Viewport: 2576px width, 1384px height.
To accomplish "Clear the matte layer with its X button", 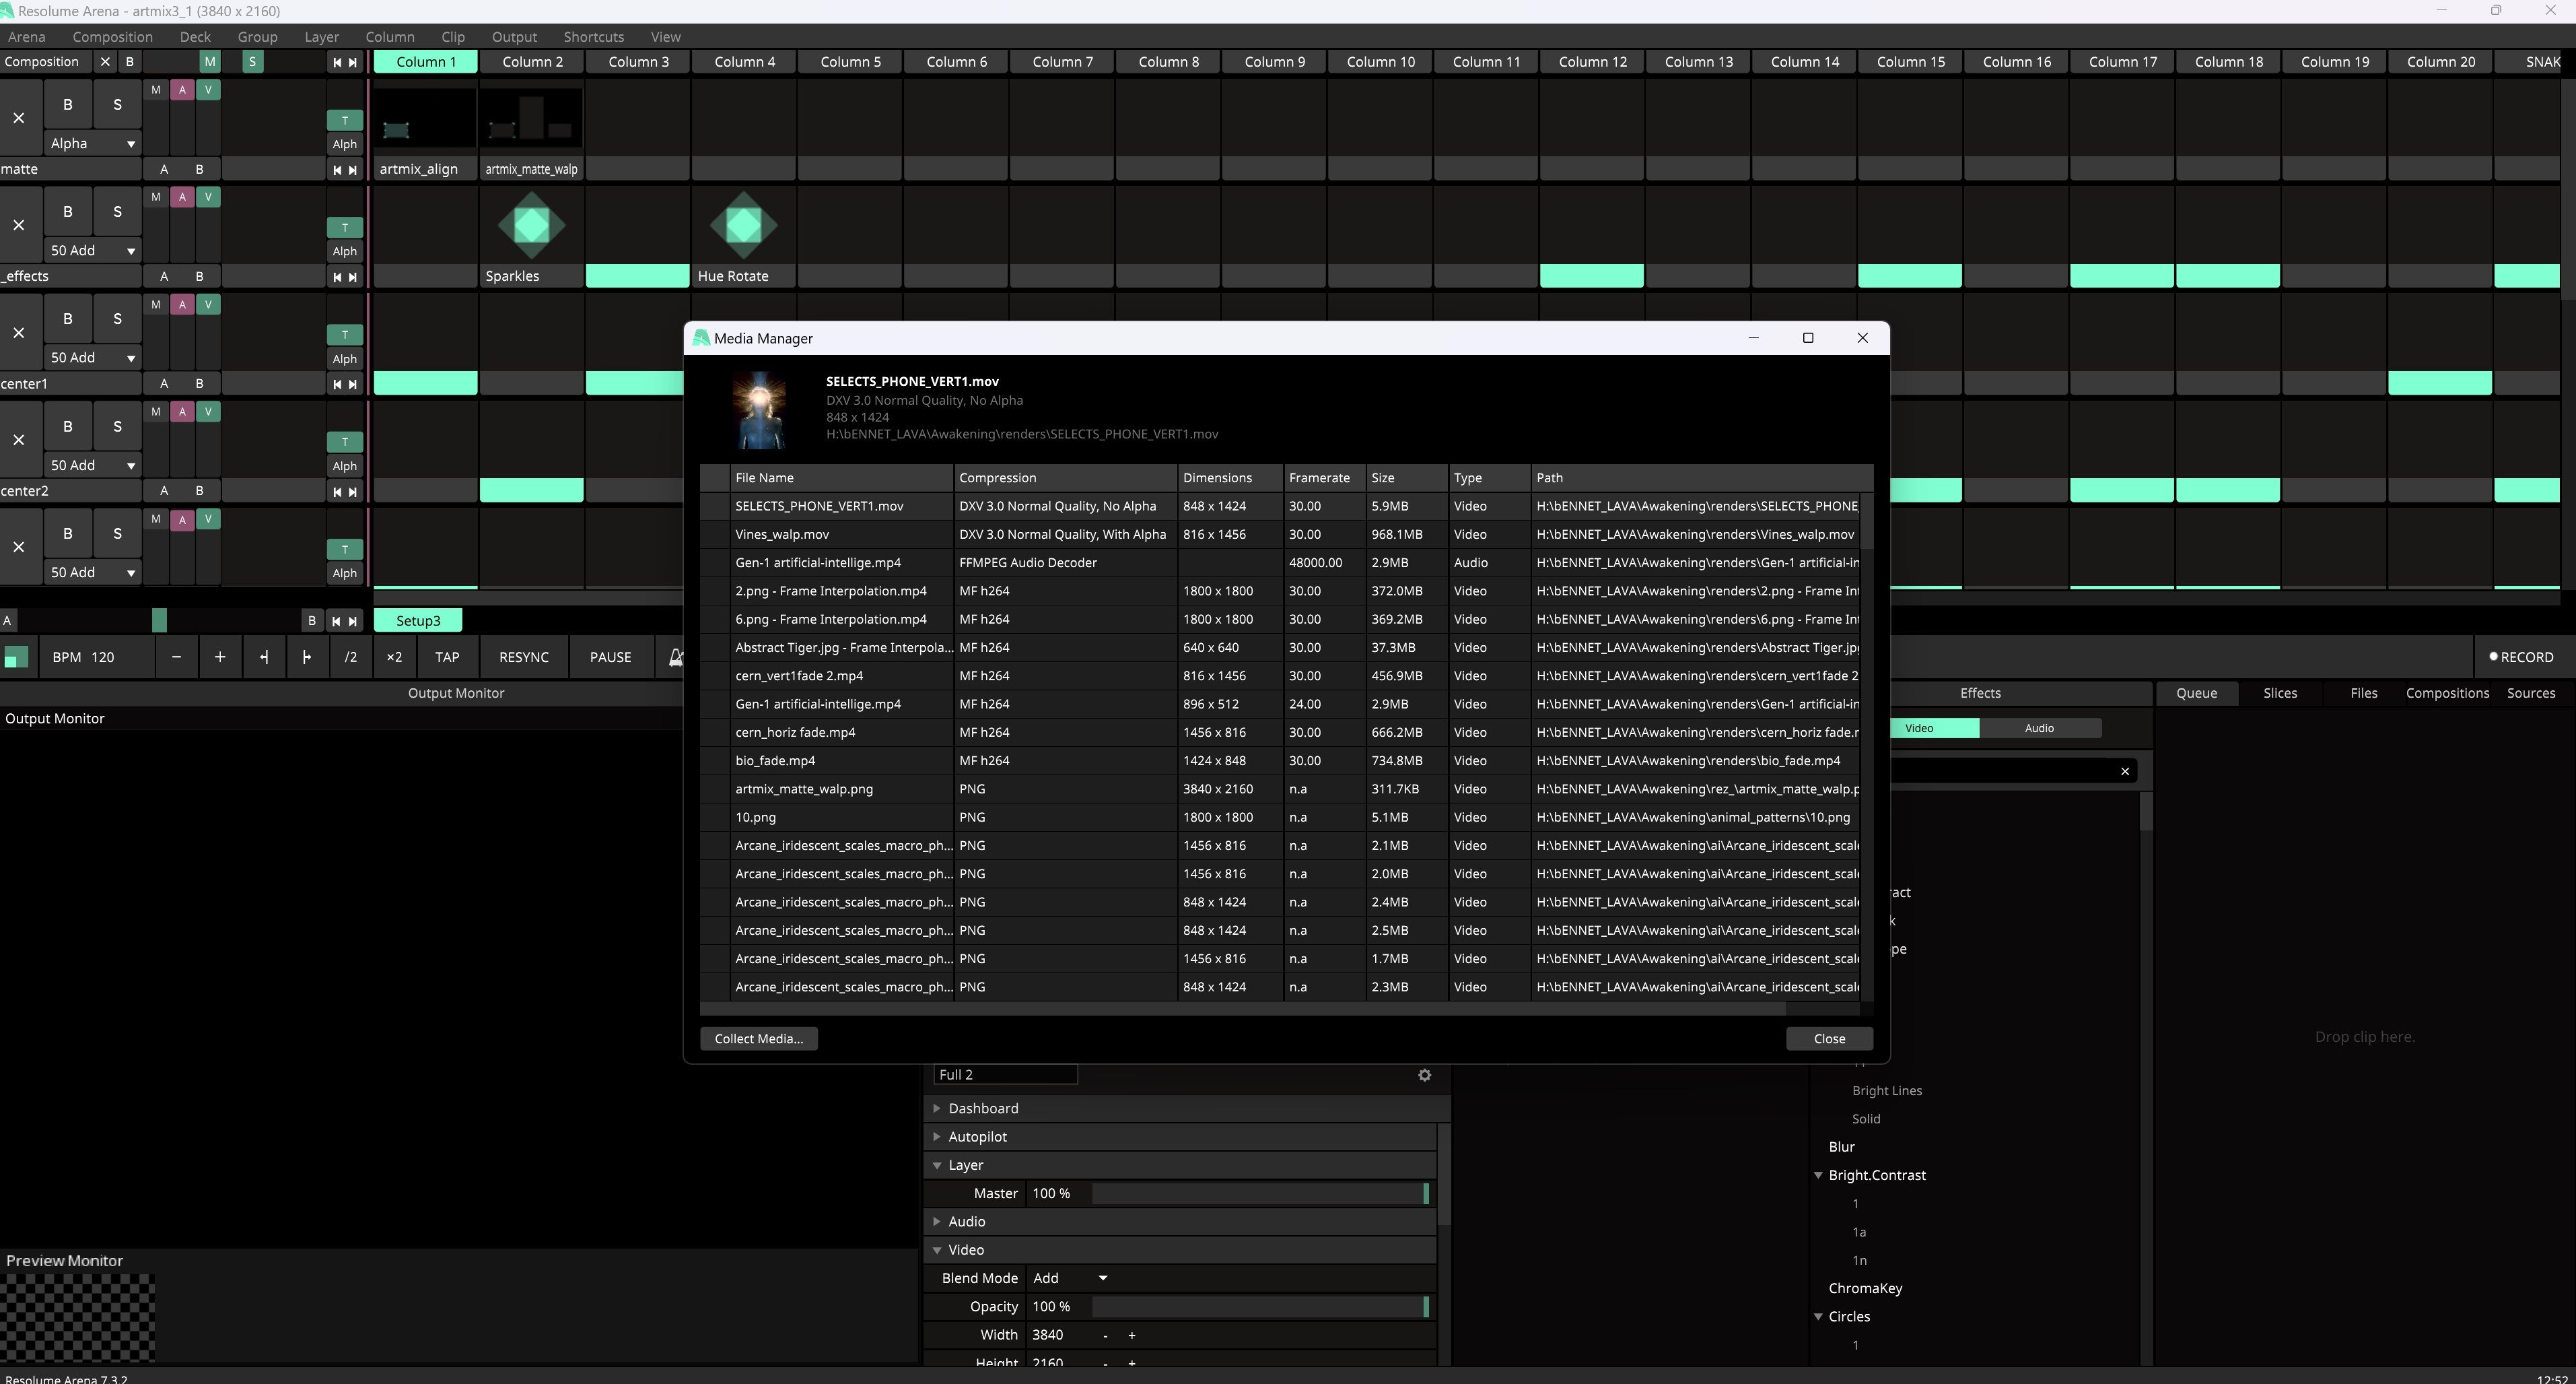I will tap(19, 118).
